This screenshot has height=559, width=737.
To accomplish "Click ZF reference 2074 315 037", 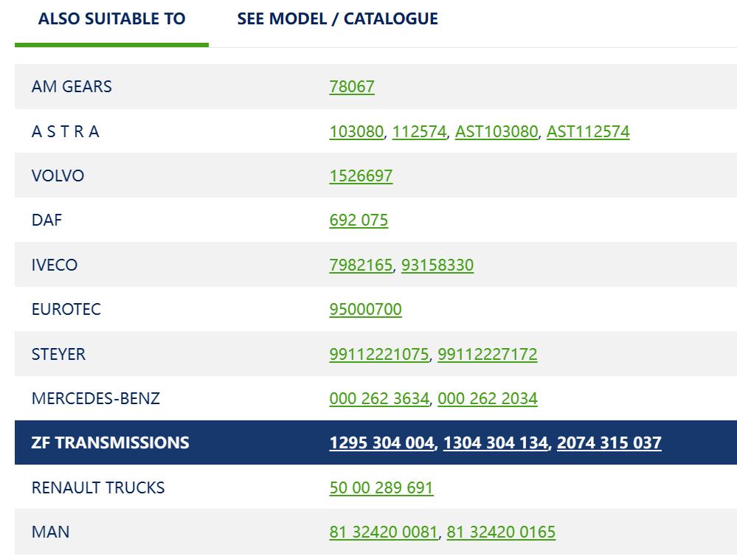I will pos(609,443).
